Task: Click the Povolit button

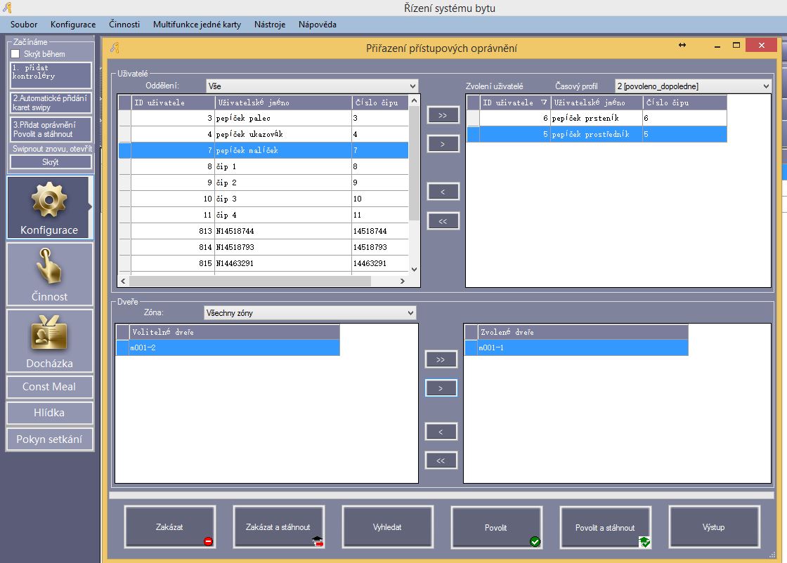Action: [x=496, y=527]
